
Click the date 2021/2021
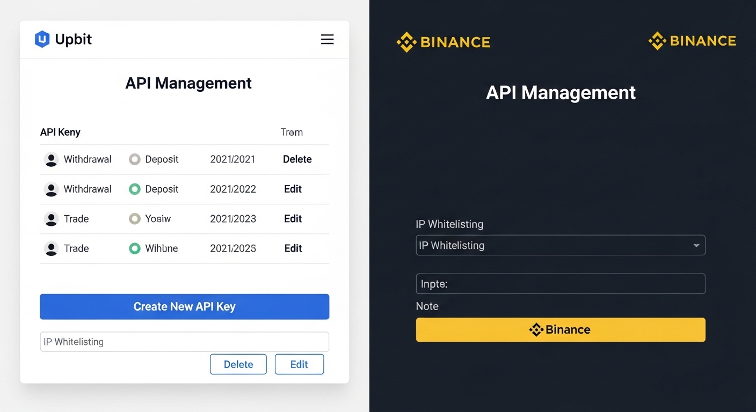[233, 159]
